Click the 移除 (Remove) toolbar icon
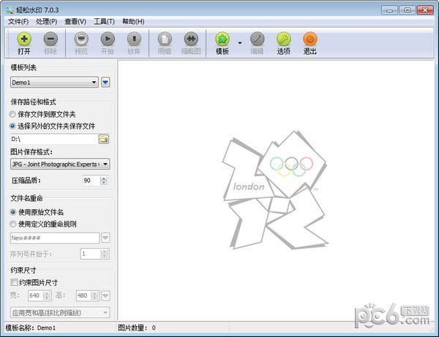Image resolution: width=439 pixels, height=337 pixels. [50, 39]
